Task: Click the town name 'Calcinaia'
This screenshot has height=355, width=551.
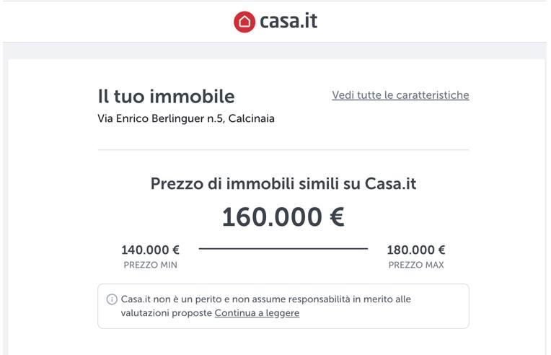Action: (x=251, y=118)
